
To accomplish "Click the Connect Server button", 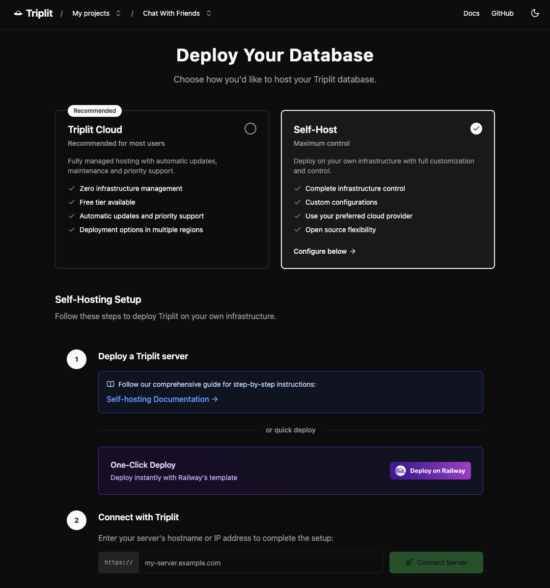I will point(436,562).
